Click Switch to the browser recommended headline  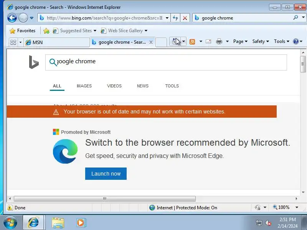tap(188, 143)
